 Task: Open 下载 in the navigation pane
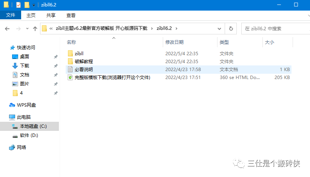pos(25,66)
